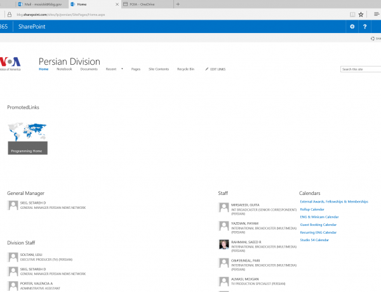This screenshot has width=381, height=292.
Task: Click Calendars section heading
Action: coord(310,193)
